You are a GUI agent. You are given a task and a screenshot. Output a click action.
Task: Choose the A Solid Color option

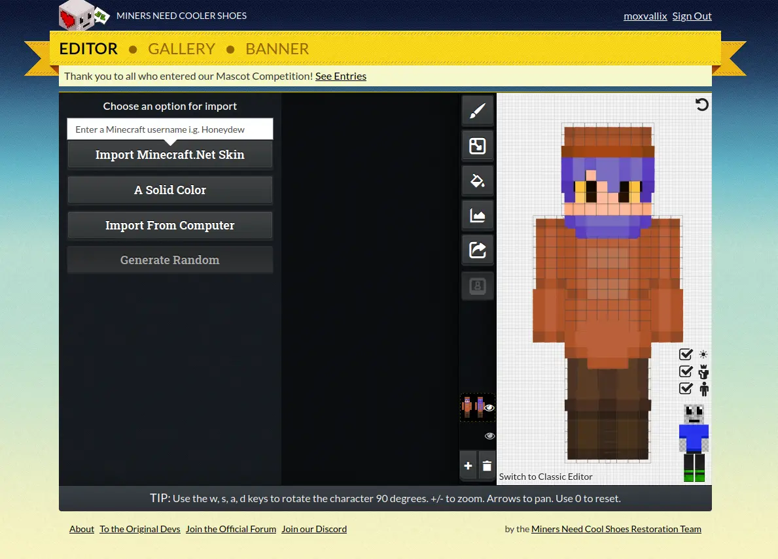click(169, 190)
